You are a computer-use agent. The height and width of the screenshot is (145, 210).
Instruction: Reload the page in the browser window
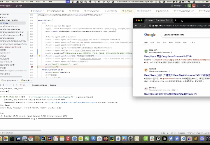coord(145,25)
